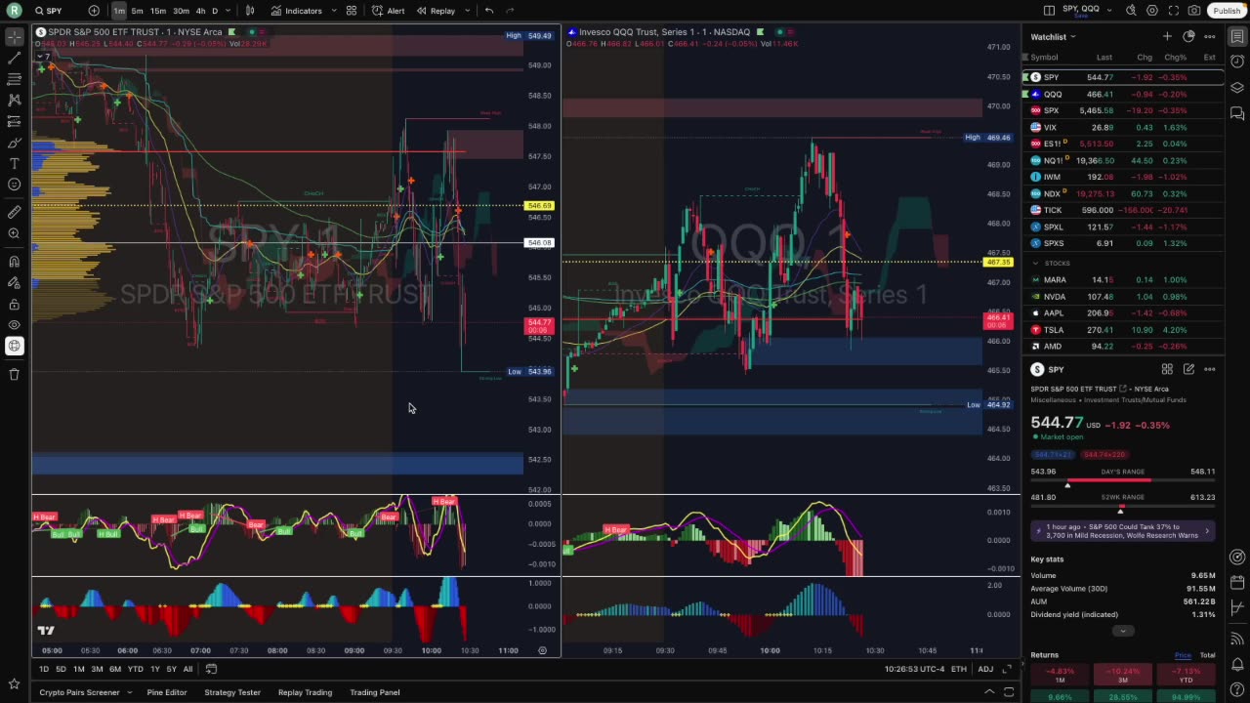Open the Strategy Tester tab

pos(232,692)
